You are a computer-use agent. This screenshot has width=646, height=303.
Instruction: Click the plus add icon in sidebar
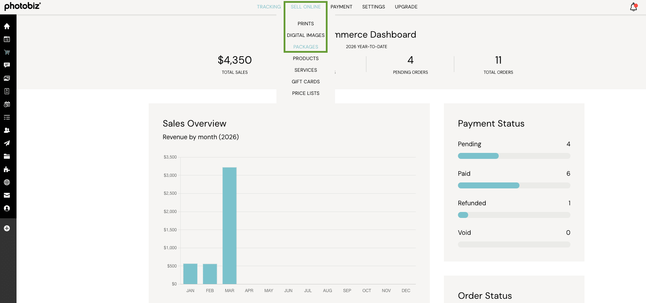(x=7, y=228)
